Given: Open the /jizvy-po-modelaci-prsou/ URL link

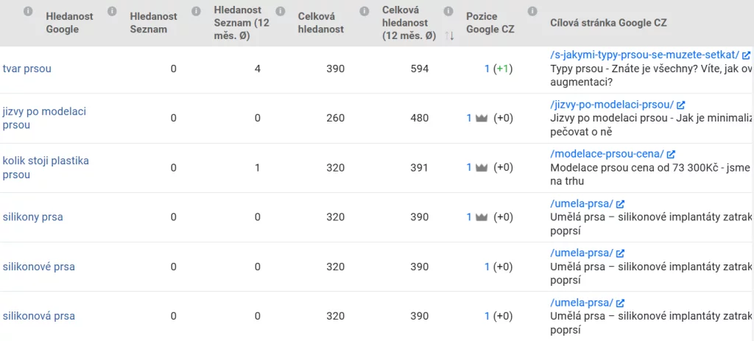Looking at the screenshot, I should (612, 105).
